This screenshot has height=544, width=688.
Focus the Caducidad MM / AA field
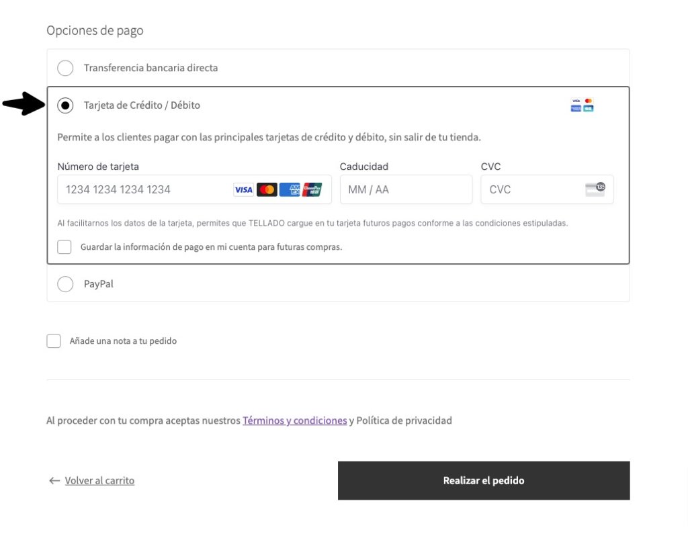click(406, 189)
